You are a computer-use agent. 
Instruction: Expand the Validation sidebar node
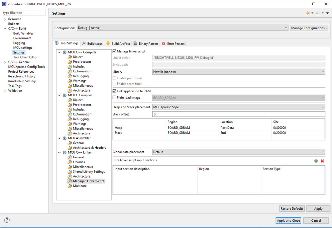(5, 91)
